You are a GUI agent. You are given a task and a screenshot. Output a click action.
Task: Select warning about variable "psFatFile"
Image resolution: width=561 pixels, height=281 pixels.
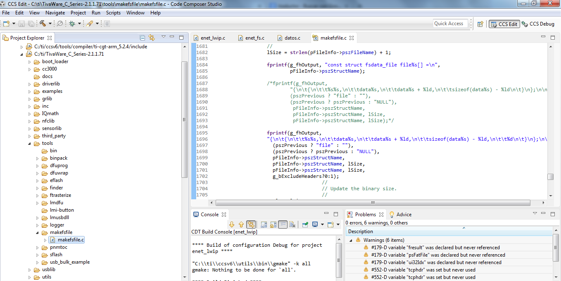click(x=438, y=255)
